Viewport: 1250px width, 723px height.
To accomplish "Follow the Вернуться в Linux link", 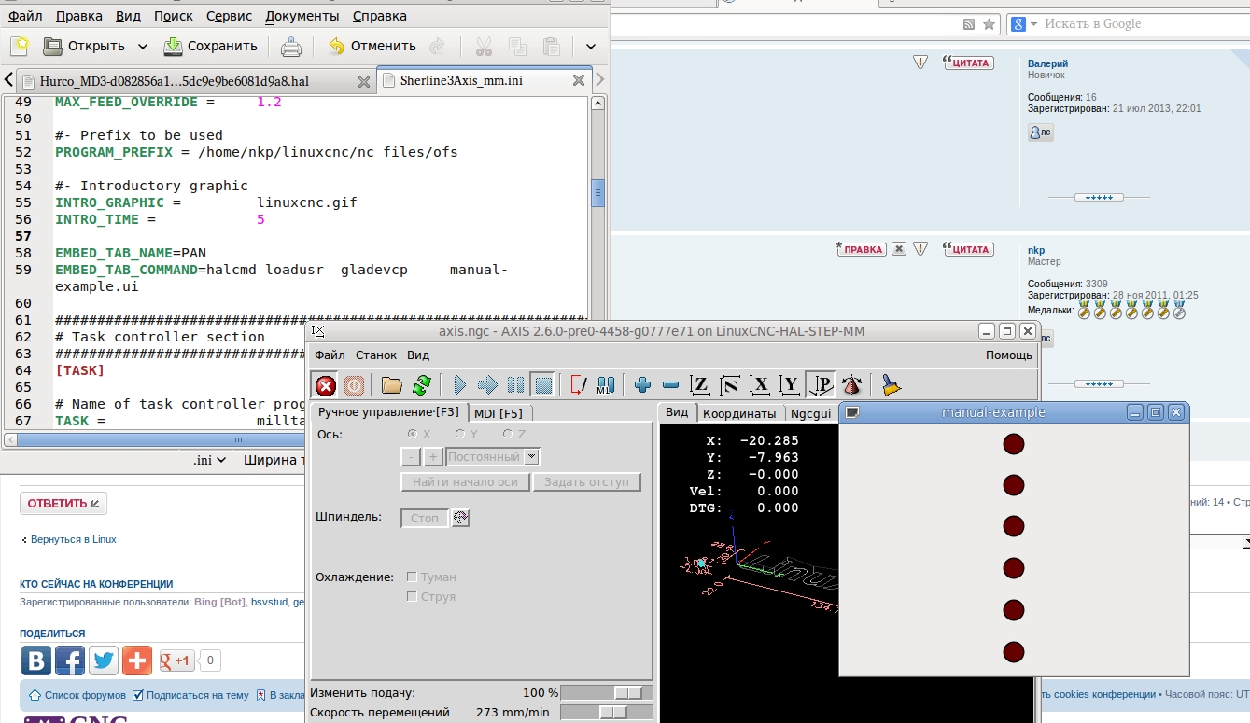I will (74, 539).
